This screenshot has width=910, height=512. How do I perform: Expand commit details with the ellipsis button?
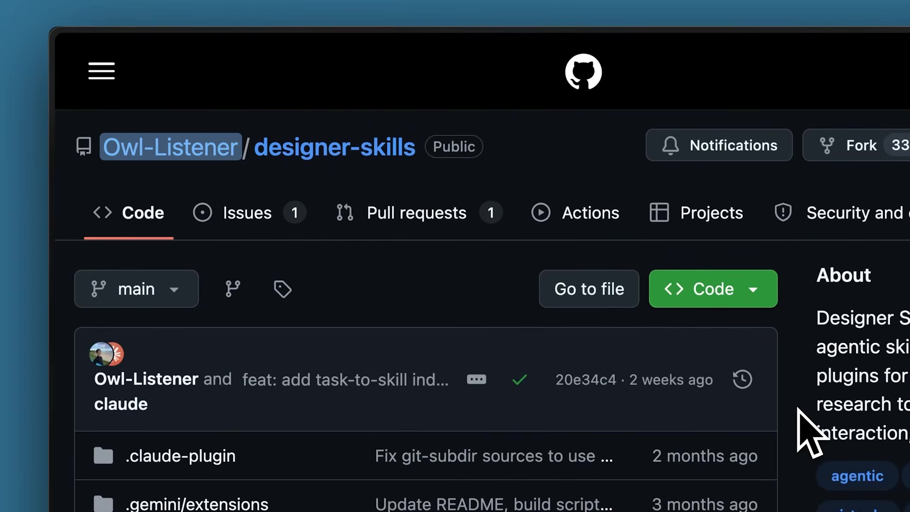pyautogui.click(x=476, y=379)
